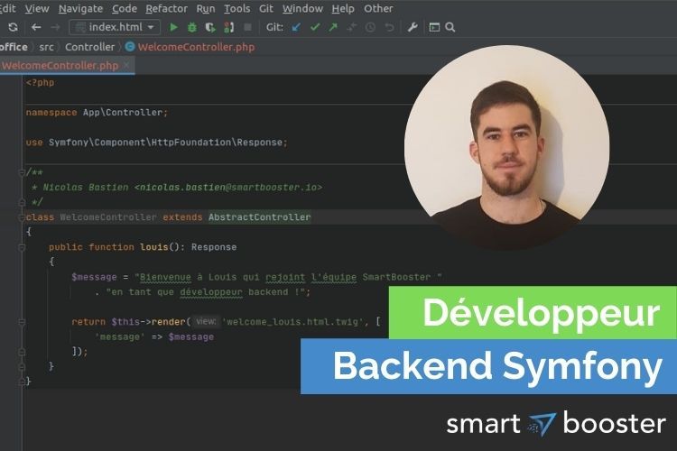Click the grey stop square icon
The image size is (677, 451).
(x=247, y=27)
